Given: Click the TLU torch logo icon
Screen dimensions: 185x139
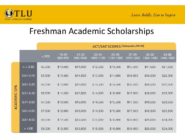Looking at the screenshot, I should tap(9, 13).
